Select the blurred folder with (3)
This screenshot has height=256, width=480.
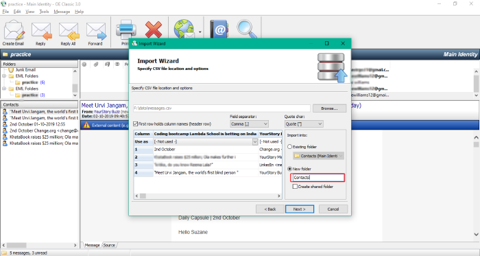pyautogui.click(x=30, y=95)
